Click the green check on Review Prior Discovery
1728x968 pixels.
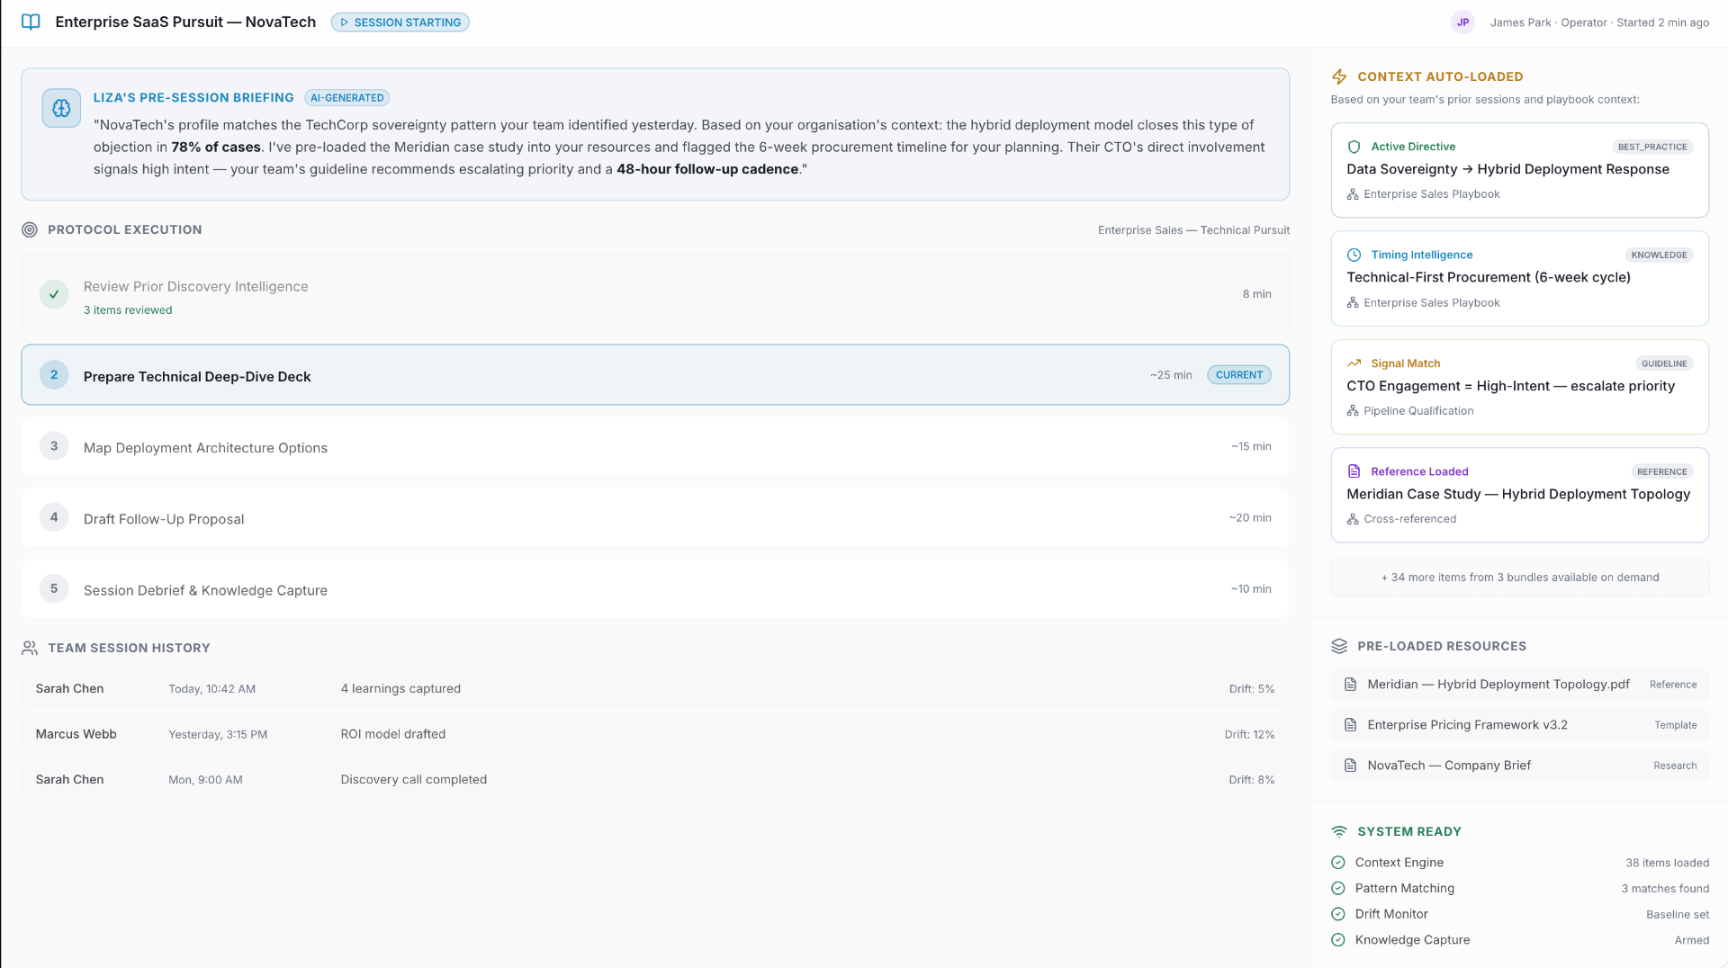(x=54, y=294)
